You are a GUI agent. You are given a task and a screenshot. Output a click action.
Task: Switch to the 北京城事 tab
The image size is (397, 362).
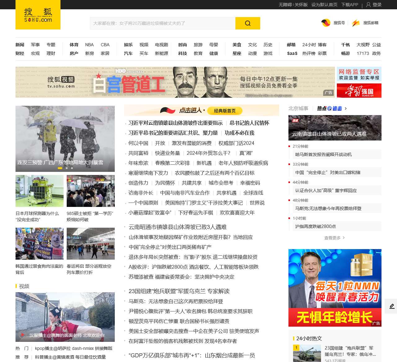(x=298, y=109)
